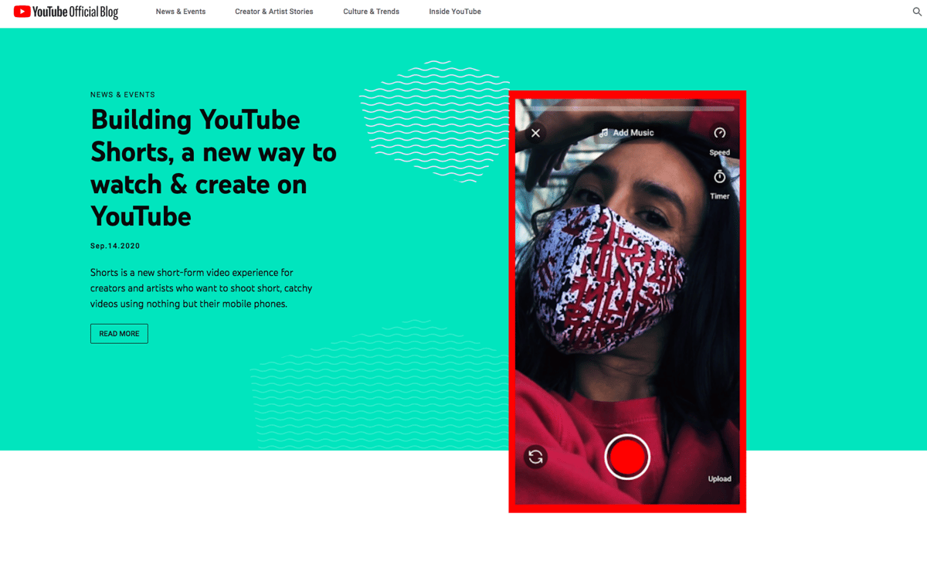927x568 pixels.
Task: Open Creator & Artist Stories menu
Action: point(274,12)
